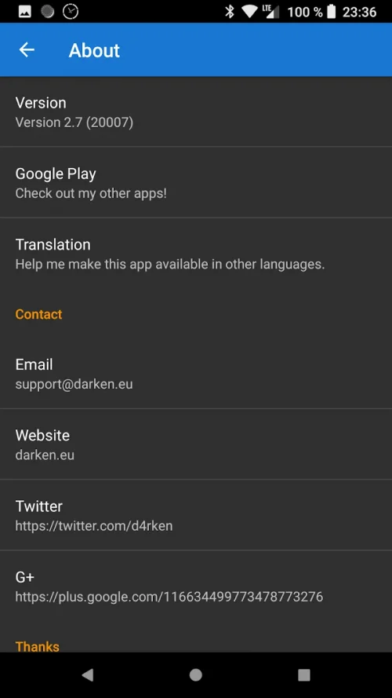392x698 pixels.
Task: Tap the About title text
Action: click(94, 50)
